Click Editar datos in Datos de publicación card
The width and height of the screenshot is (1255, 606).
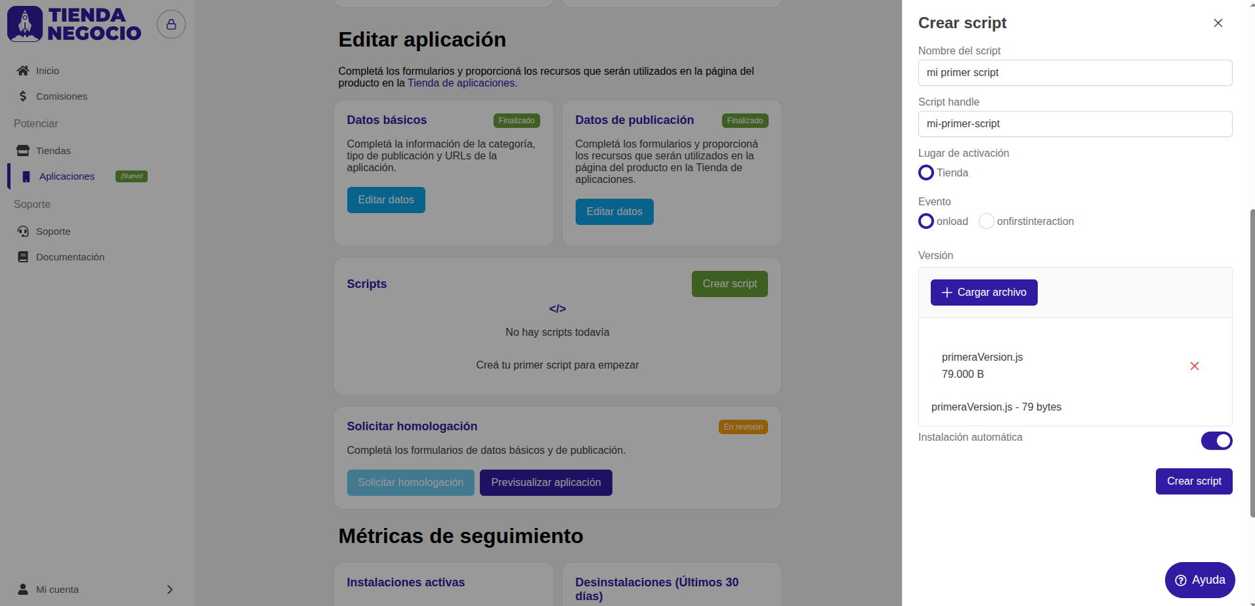click(x=614, y=212)
